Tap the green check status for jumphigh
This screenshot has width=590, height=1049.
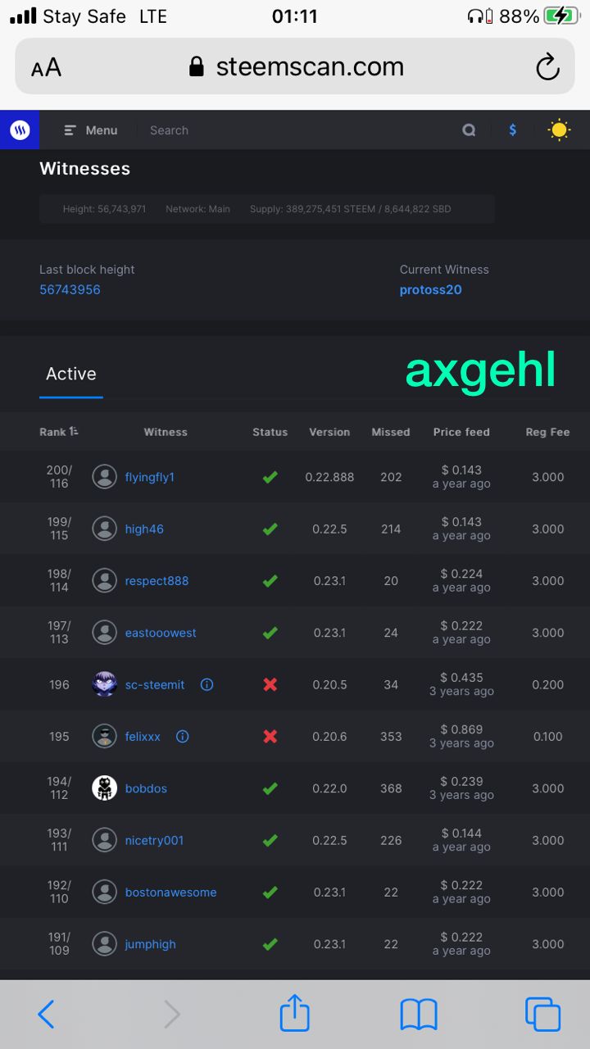tap(270, 944)
